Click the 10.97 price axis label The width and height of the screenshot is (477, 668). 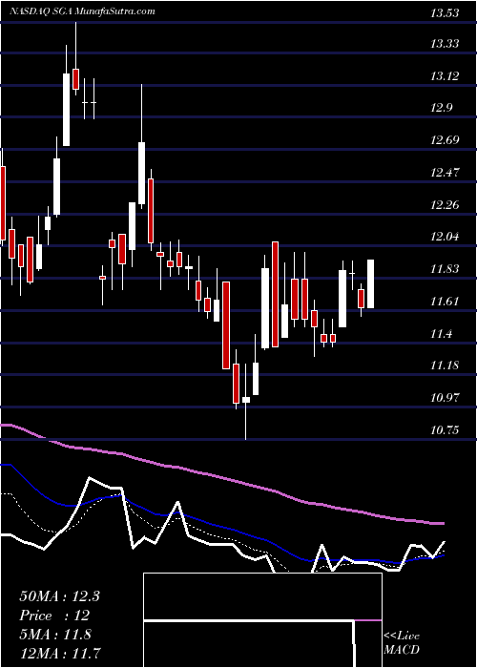[445, 398]
